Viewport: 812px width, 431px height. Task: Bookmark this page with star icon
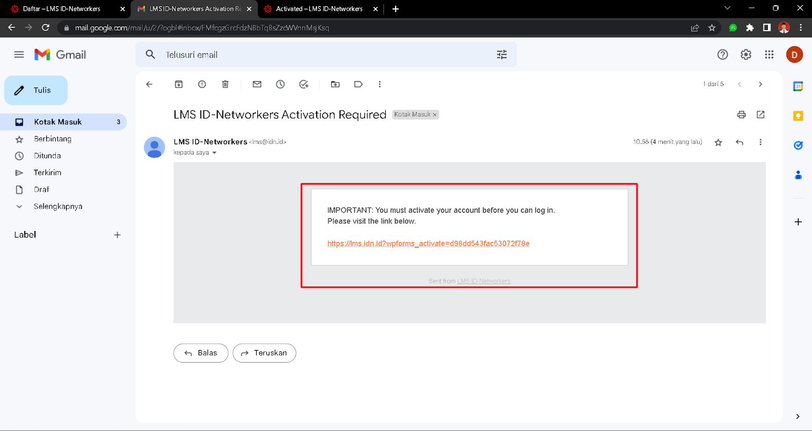(x=712, y=28)
